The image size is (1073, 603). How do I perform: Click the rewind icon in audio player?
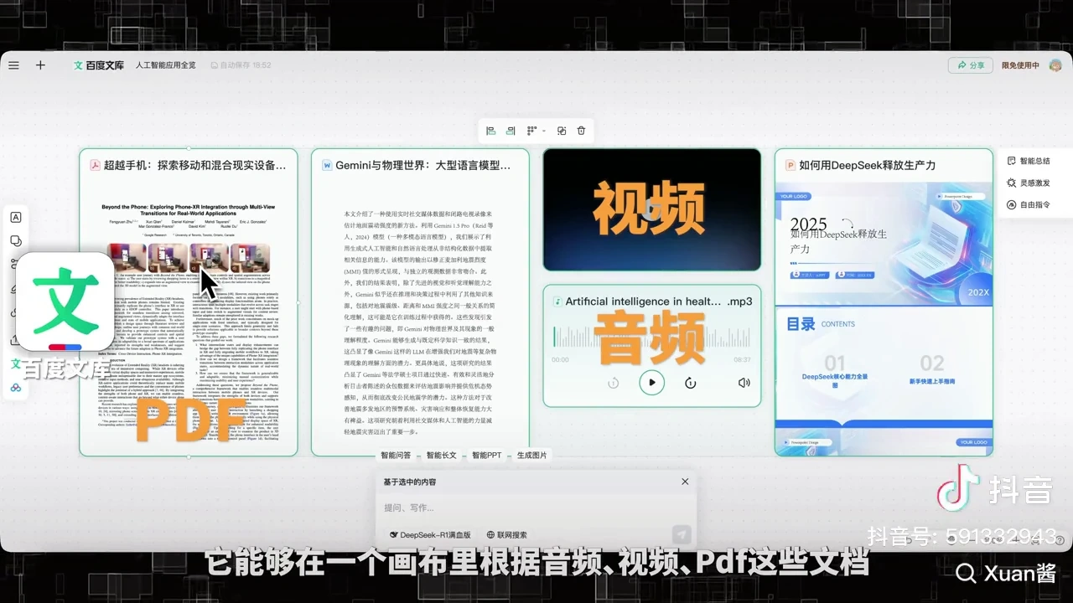coord(613,383)
